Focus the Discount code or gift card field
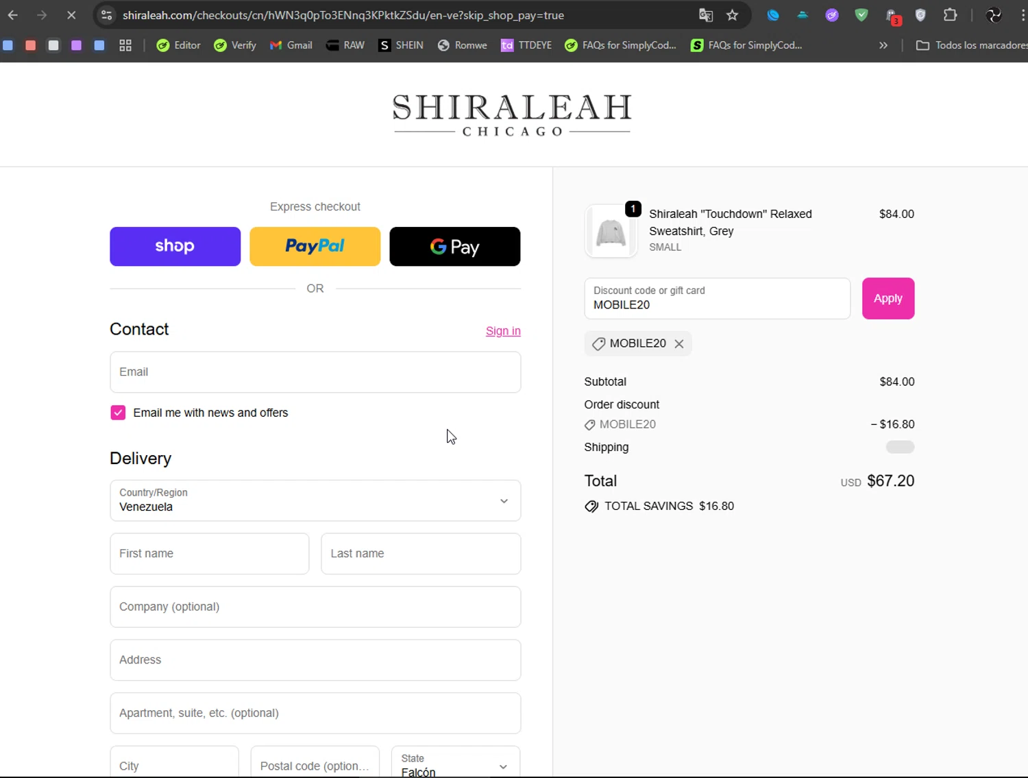Viewport: 1028px width, 778px height. tap(718, 298)
